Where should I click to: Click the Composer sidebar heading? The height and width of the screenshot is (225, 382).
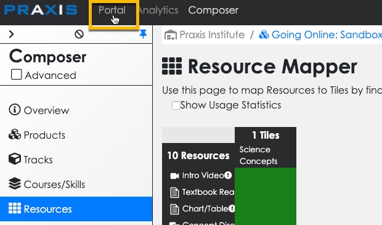pyautogui.click(x=48, y=56)
